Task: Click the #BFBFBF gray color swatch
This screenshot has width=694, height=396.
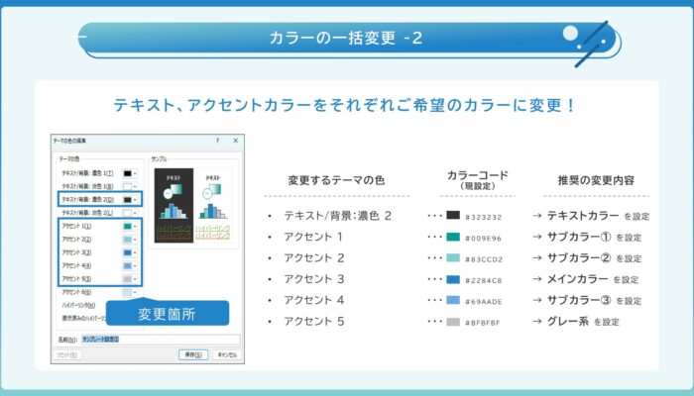Action: click(453, 322)
